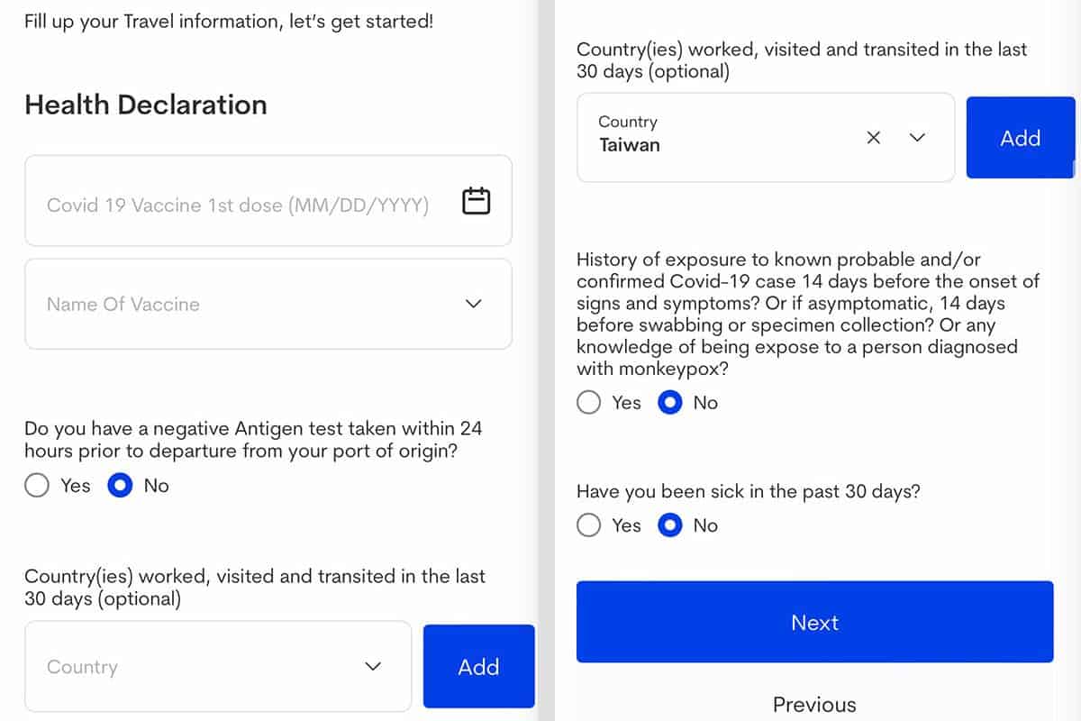
Task: Expand the Taiwan country dropdown chevron
Action: [x=917, y=138]
